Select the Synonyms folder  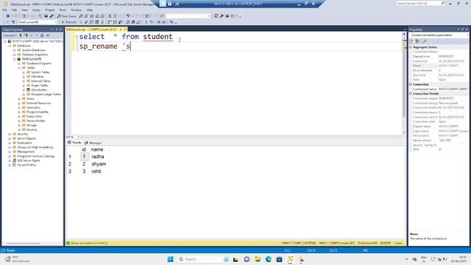33,107
